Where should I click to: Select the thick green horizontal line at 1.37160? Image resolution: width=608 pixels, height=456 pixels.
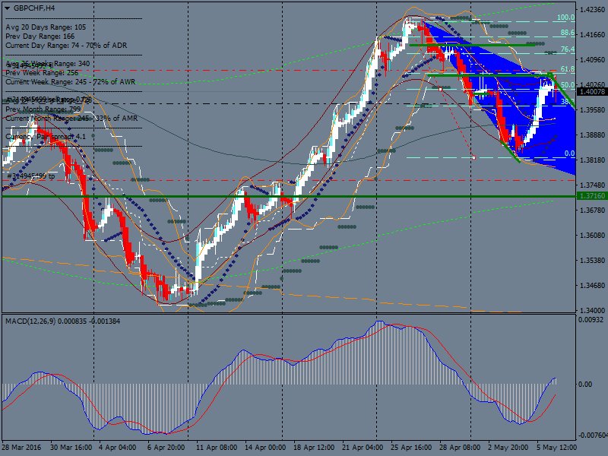(x=289, y=197)
